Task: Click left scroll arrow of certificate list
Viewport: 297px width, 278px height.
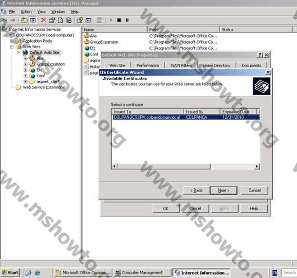Action: [115, 166]
